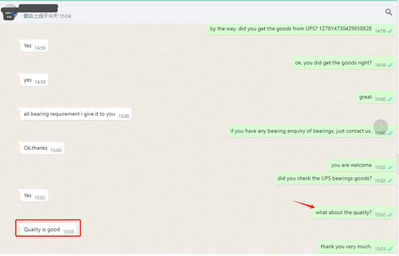Select 'all bearing requirement i give it to you' message
Screen dimensions: 399x256
(x=69, y=114)
